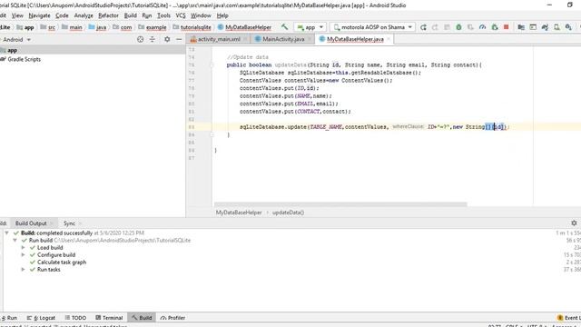Close the MyDataBaseHelper.java tab

(389, 39)
